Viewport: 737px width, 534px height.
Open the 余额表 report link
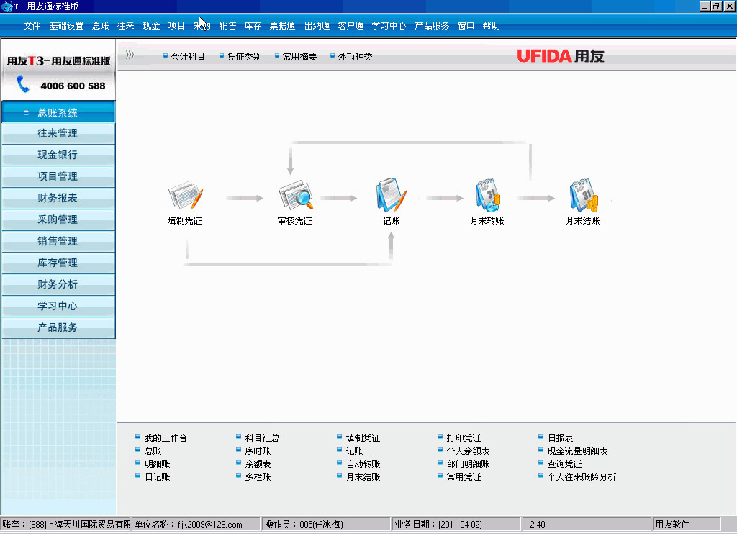(258, 464)
